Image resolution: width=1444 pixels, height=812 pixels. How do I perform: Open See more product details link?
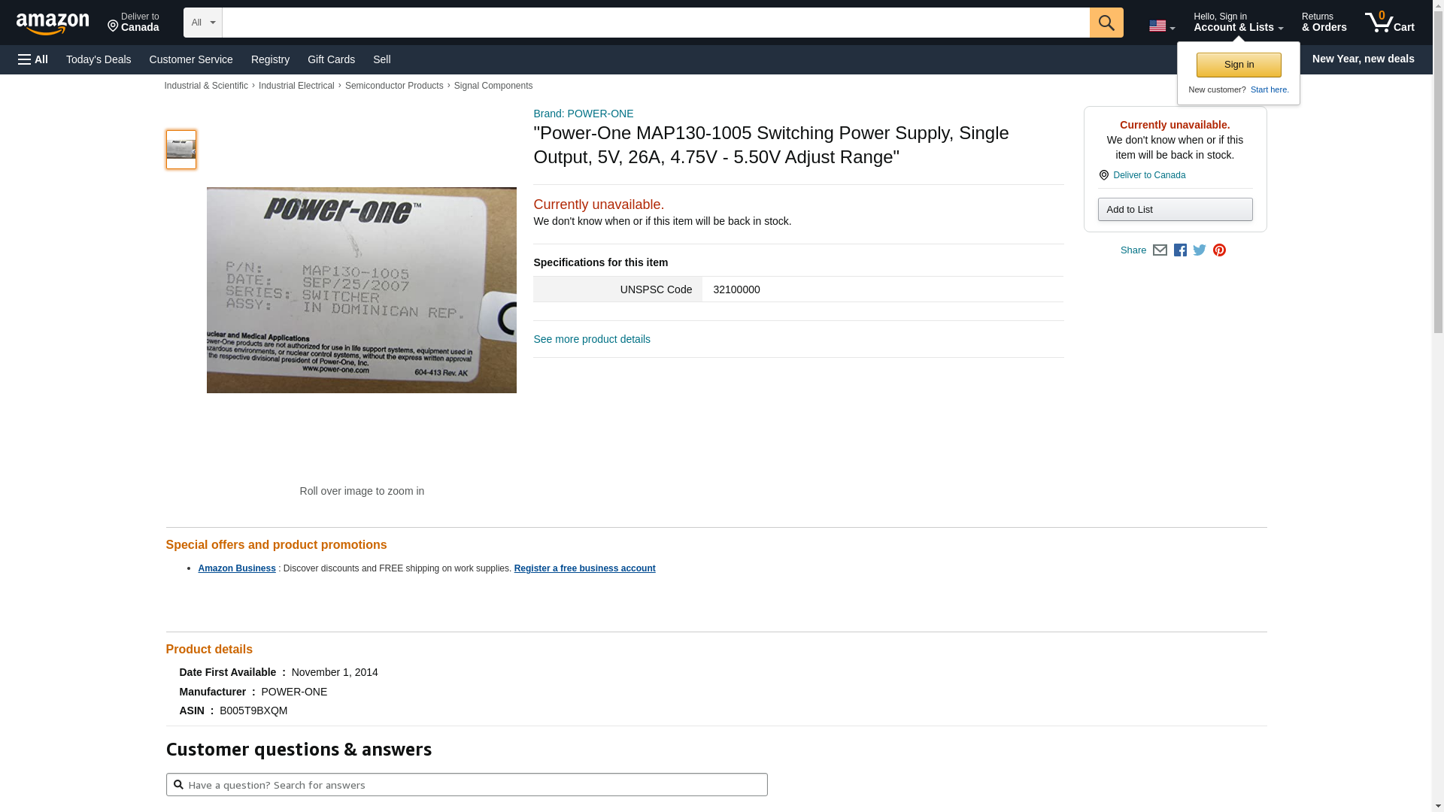592,339
